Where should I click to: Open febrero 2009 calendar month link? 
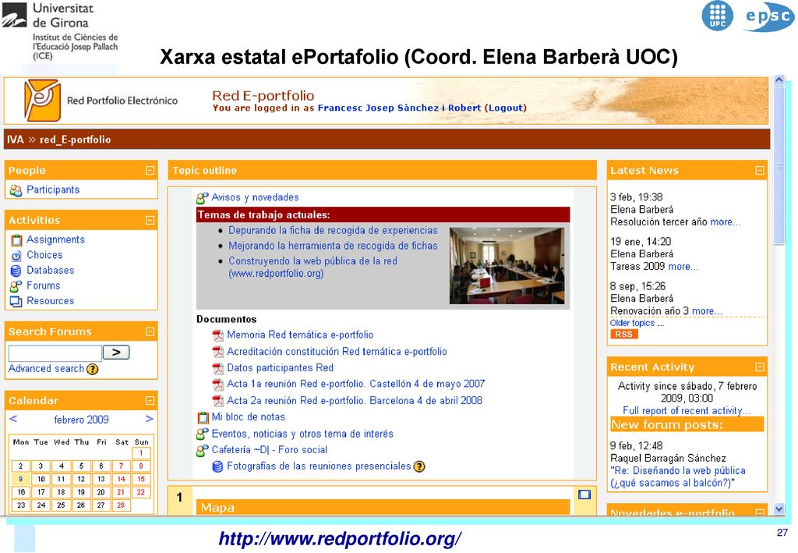coord(81,420)
